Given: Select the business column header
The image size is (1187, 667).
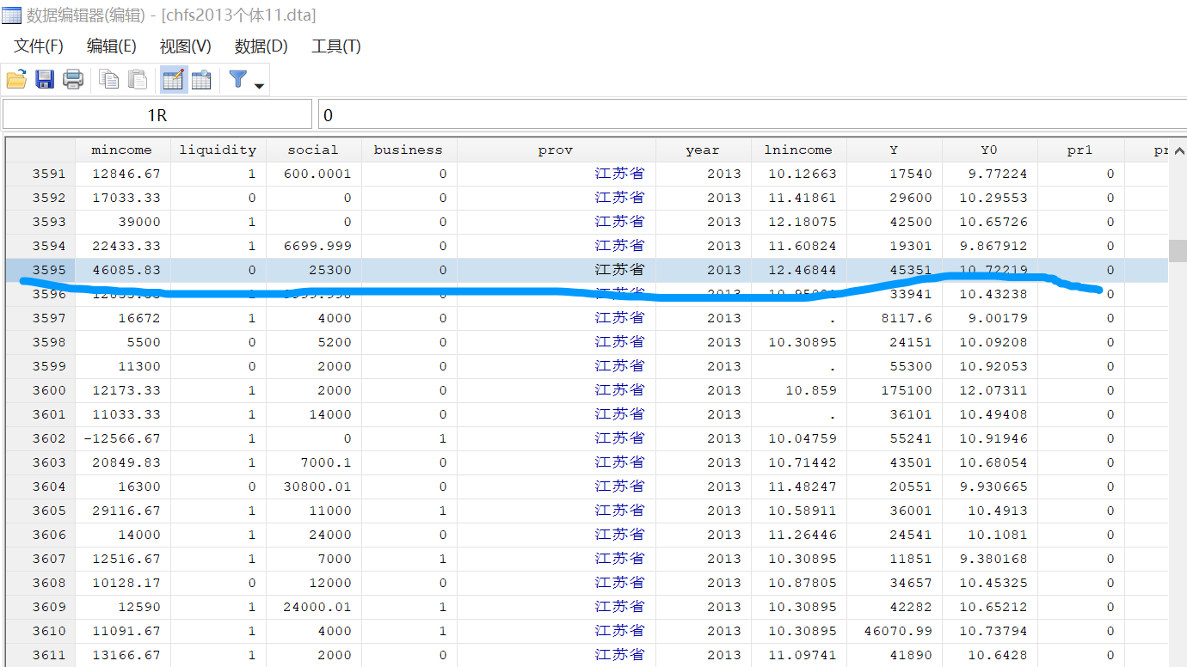Looking at the screenshot, I should [x=409, y=150].
